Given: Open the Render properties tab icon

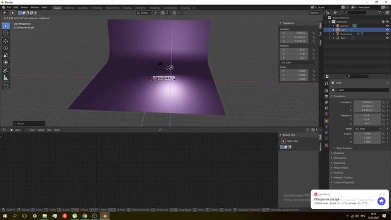Looking at the screenshot, I should (x=326, y=91).
